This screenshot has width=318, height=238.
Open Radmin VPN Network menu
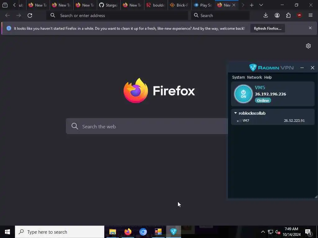pyautogui.click(x=254, y=77)
